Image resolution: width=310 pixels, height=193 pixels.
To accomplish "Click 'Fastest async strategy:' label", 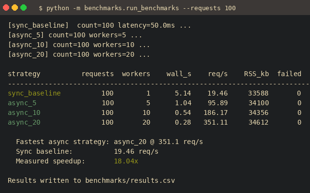I will coord(62,142).
